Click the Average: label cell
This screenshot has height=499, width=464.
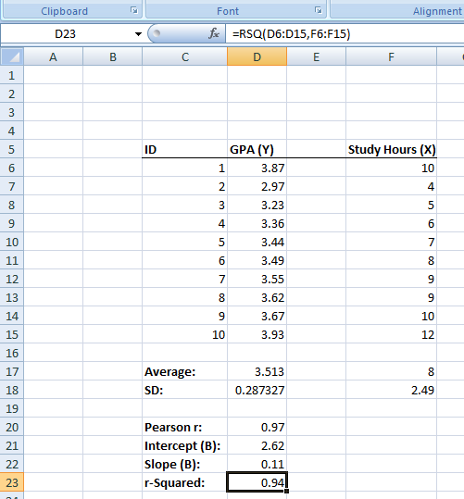[184, 371]
